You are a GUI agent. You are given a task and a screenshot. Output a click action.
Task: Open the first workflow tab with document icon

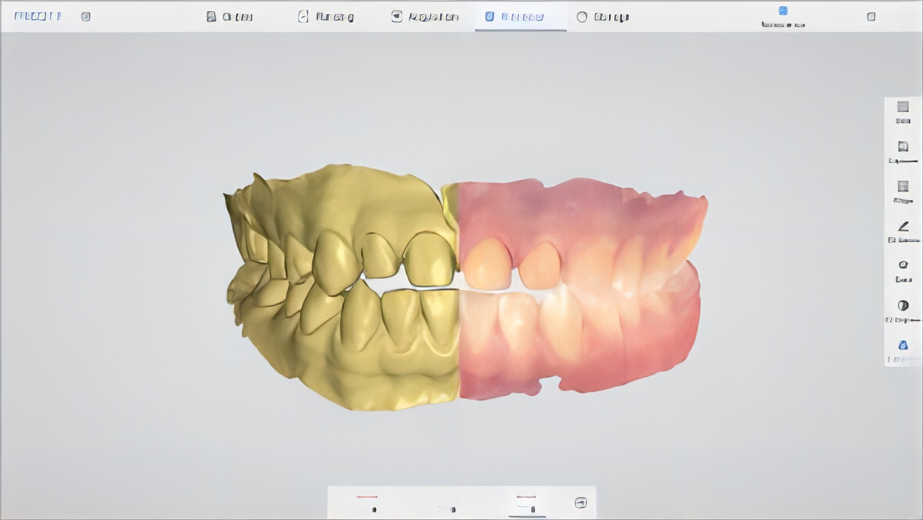pyautogui.click(x=230, y=17)
